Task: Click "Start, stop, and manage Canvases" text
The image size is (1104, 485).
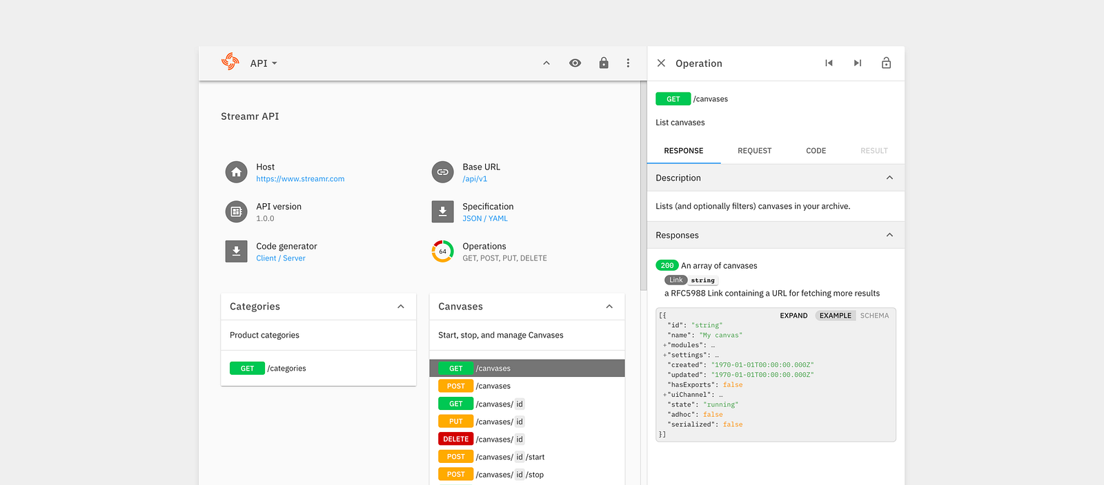Action: point(501,336)
